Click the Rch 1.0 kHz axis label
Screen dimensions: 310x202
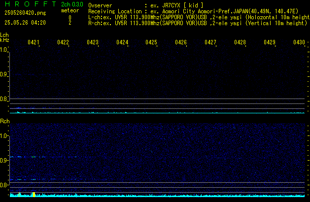click(x=3, y=136)
